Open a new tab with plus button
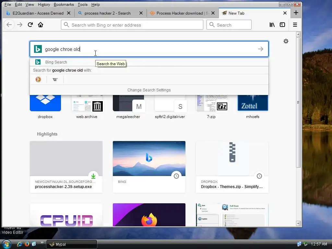The height and width of the screenshot is (249, 332). point(296,13)
